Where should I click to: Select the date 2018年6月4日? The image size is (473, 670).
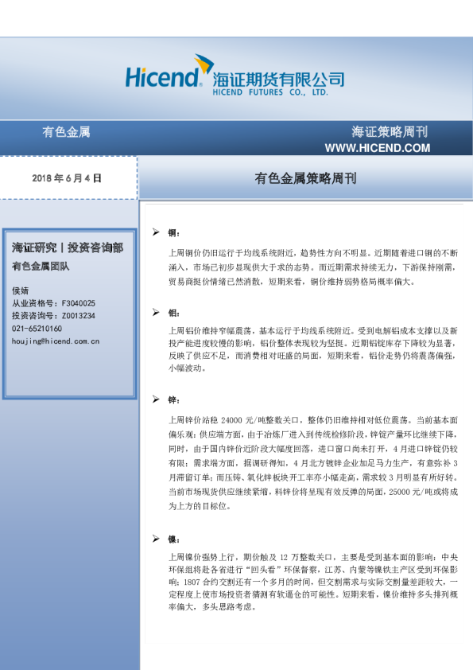pyautogui.click(x=67, y=178)
